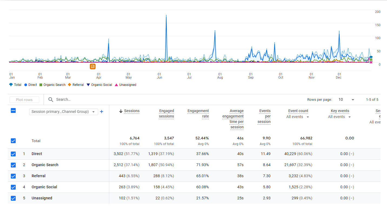Click the Organic Social triangle legend icon
The height and width of the screenshot is (208, 387).
(88, 85)
